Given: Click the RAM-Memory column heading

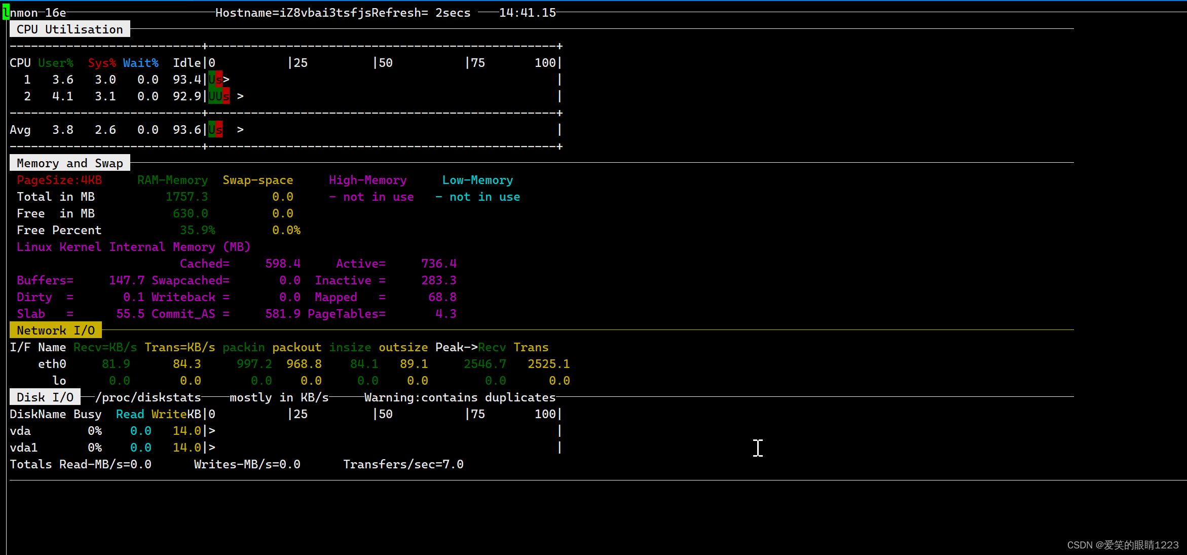Looking at the screenshot, I should click(x=172, y=180).
